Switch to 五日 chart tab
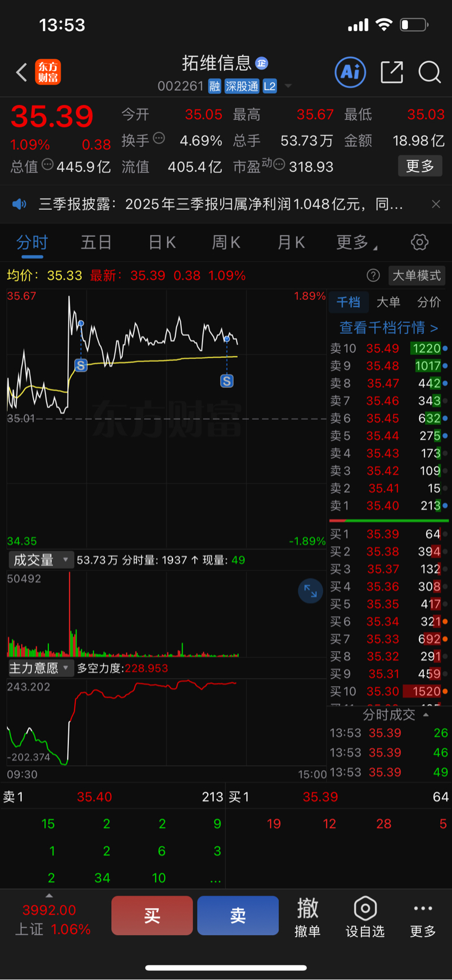 tap(97, 242)
